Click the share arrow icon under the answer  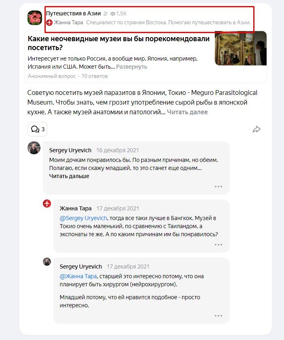point(256,129)
